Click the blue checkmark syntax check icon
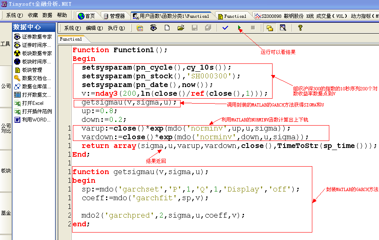This screenshot has height=240, width=379. [x=225, y=28]
